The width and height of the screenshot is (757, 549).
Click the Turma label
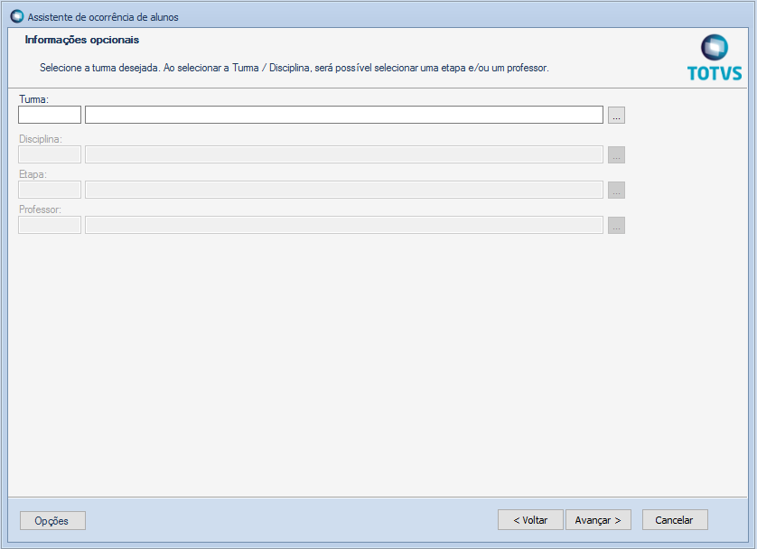(33, 99)
